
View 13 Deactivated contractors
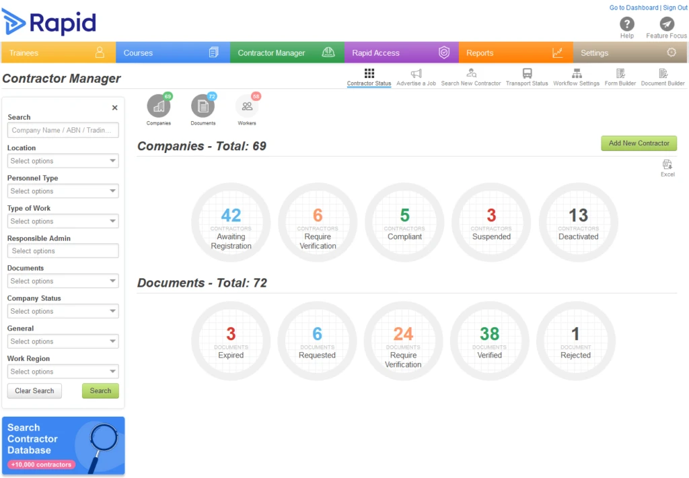pyautogui.click(x=578, y=223)
